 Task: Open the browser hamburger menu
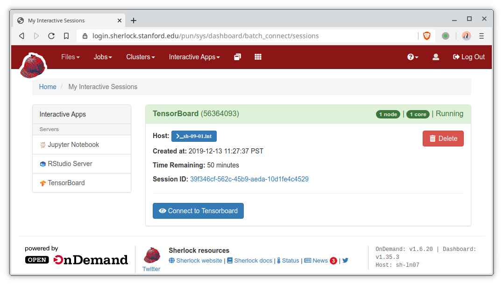coord(482,36)
